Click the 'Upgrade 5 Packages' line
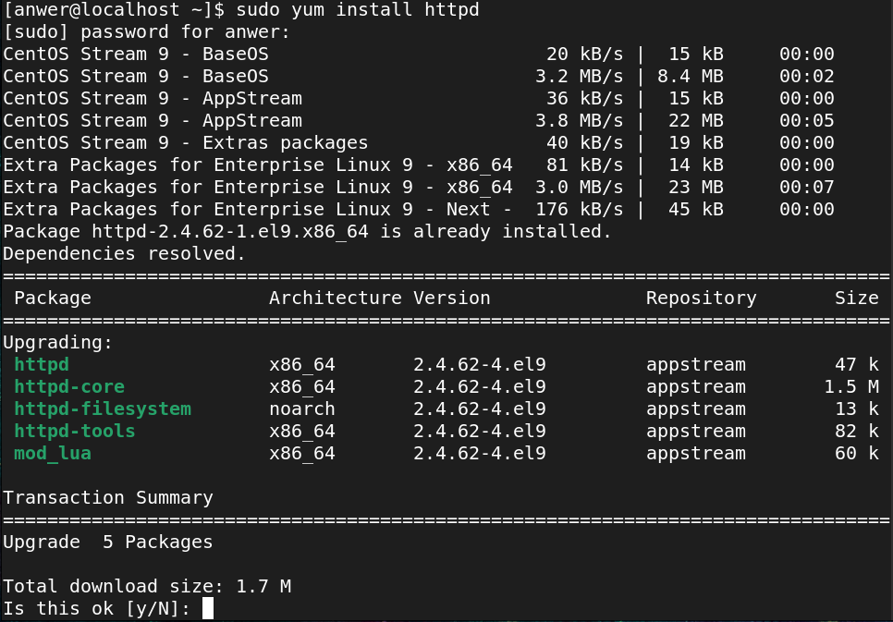Image resolution: width=893 pixels, height=622 pixels. point(108,543)
